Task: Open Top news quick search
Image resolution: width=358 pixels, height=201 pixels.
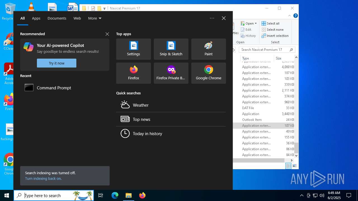Action: tap(171, 119)
